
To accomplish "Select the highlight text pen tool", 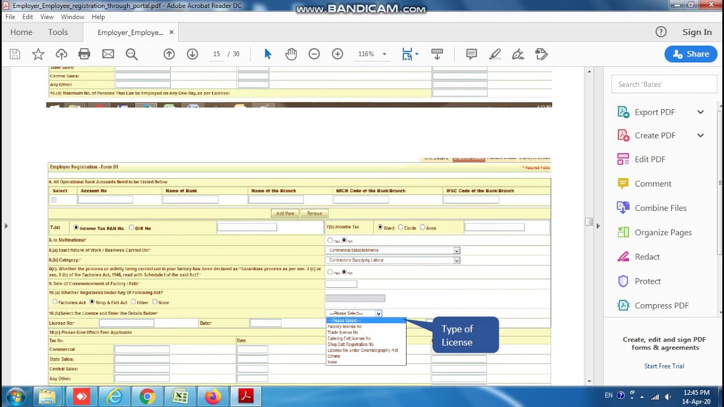I will [x=495, y=54].
